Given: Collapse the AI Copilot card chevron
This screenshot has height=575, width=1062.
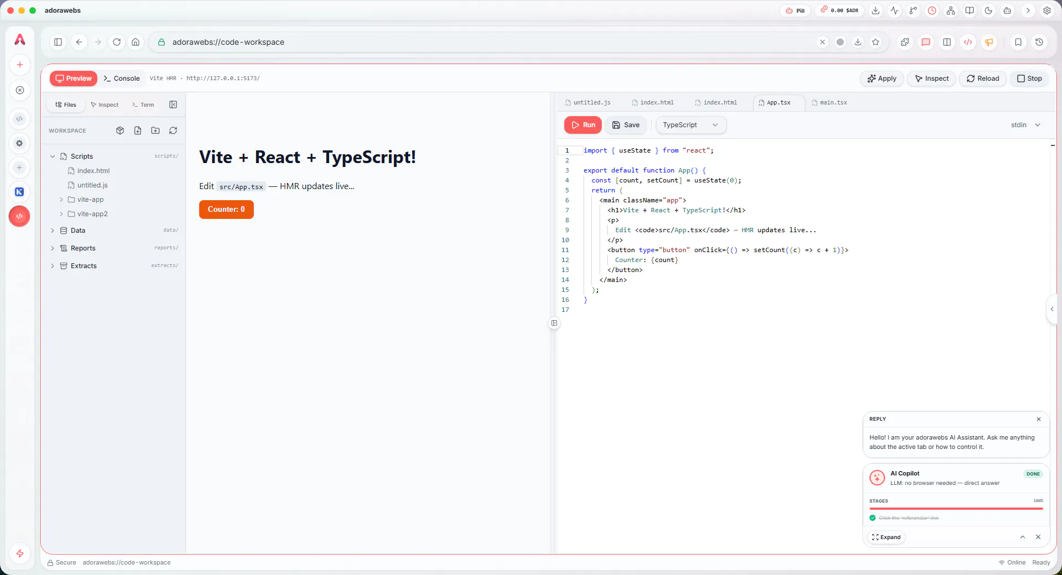Looking at the screenshot, I should pos(1023,537).
